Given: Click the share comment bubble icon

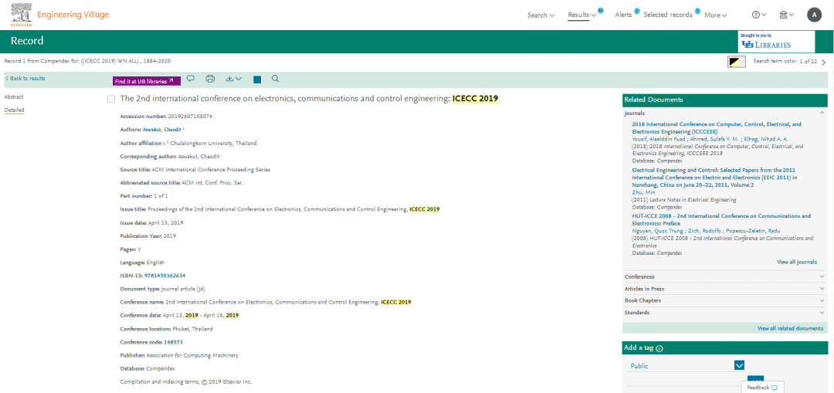Looking at the screenshot, I should 191,79.
